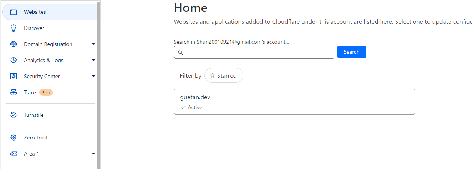Click the Trace network icon
Viewport: 472px width, 169px height.
(13, 92)
